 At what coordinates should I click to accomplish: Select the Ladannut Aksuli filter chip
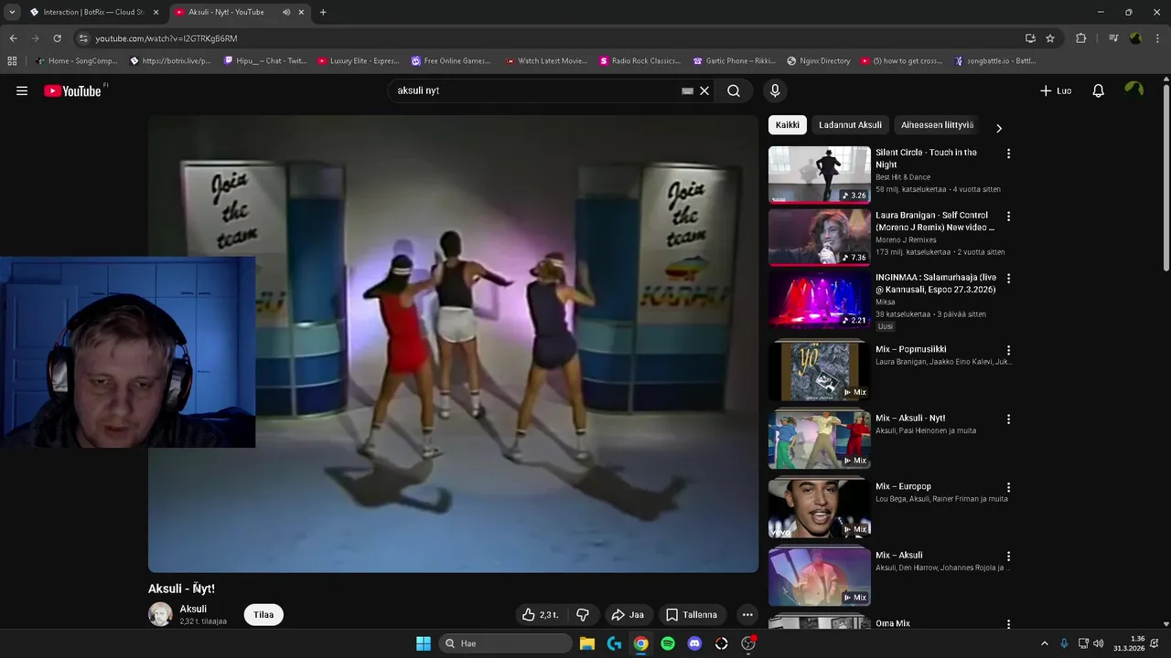tap(850, 125)
